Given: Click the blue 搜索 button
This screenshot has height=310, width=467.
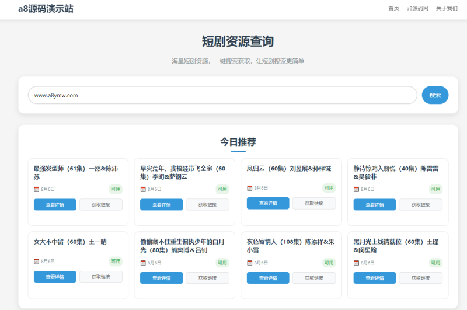Looking at the screenshot, I should [x=435, y=95].
